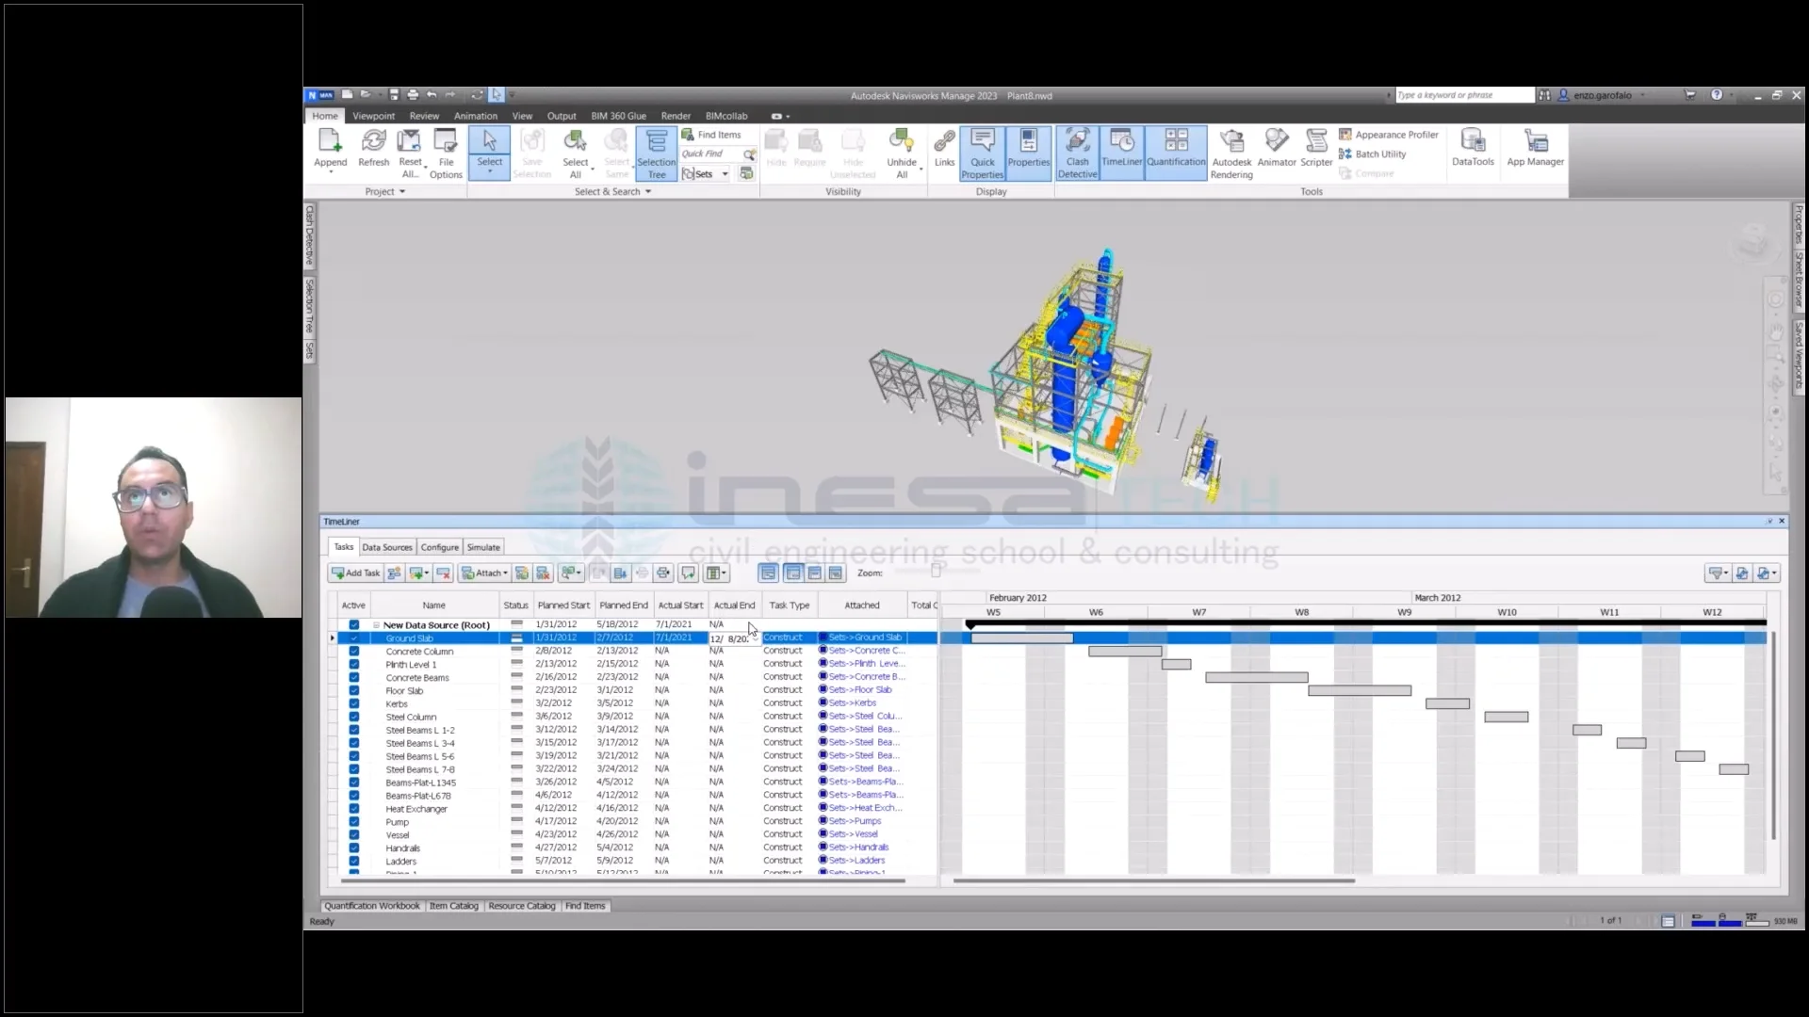
Task: Click the Gantt chart horizontal scrollbar
Action: [x=1154, y=880]
